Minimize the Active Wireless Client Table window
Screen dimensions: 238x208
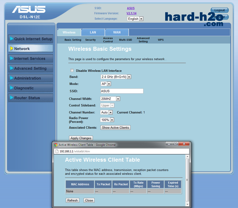click(169, 144)
